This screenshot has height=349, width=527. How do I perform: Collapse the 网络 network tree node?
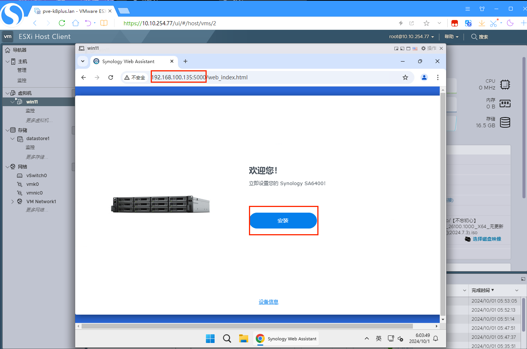[8, 167]
